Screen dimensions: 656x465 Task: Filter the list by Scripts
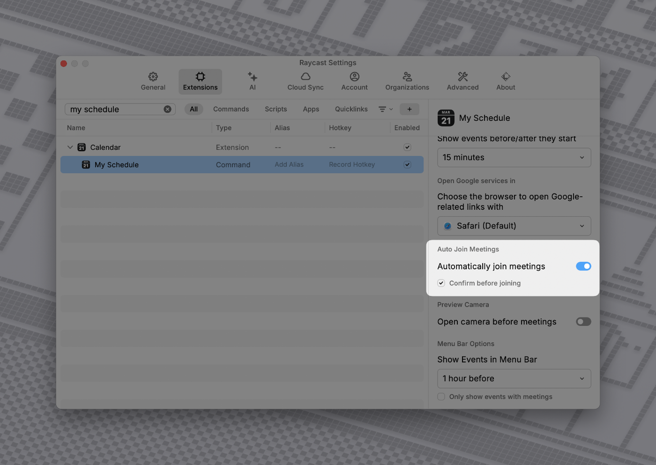pyautogui.click(x=276, y=109)
